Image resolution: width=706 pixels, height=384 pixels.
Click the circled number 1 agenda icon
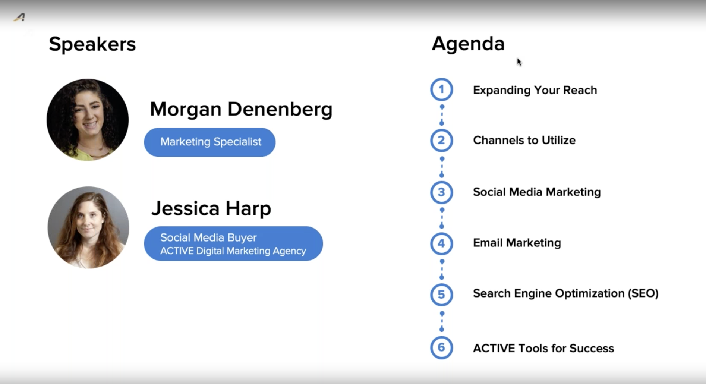pos(441,89)
